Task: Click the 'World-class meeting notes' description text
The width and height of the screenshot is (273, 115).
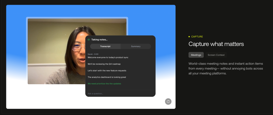Action: (226, 68)
